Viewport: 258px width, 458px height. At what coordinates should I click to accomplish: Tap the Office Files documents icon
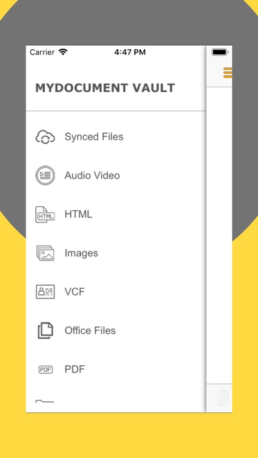[x=45, y=330]
